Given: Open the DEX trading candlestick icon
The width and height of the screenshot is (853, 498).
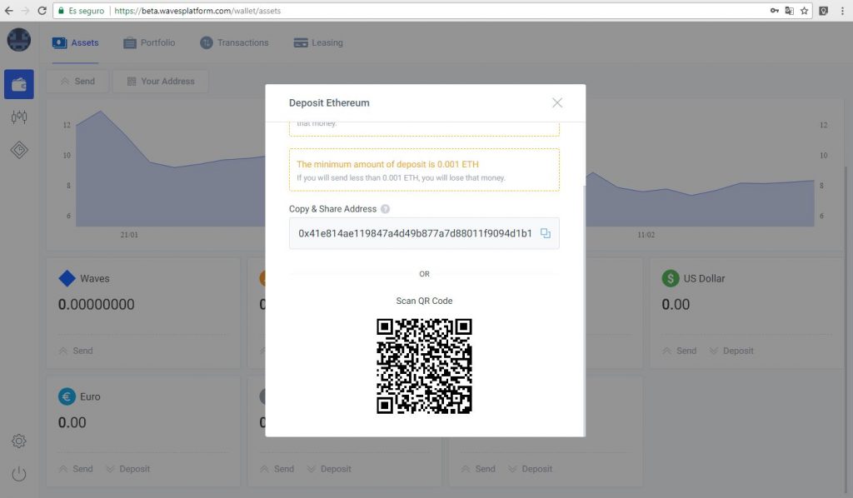Looking at the screenshot, I should [x=19, y=117].
